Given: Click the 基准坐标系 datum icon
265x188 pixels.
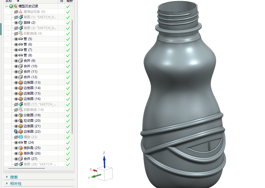Looking at the screenshot, I should pos(21,12).
